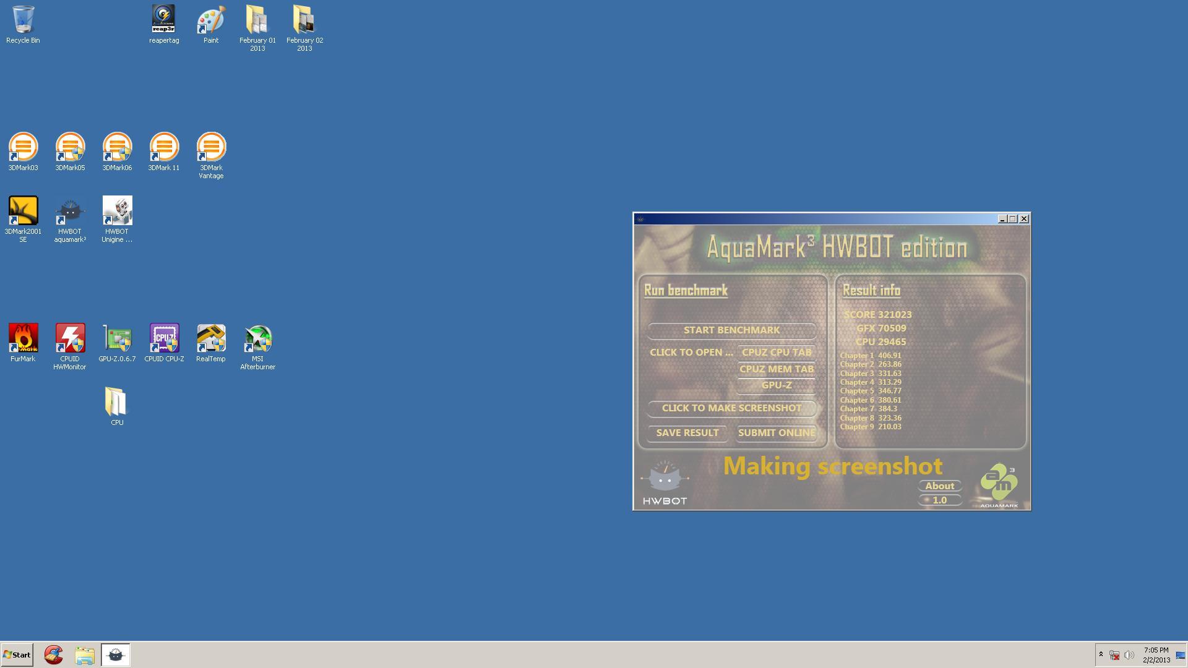
Task: Click the volume speaker tray icon
Action: pos(1129,655)
